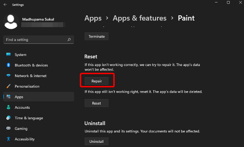Go to Apps & features breadcrumb
This screenshot has height=147, width=244.
pyautogui.click(x=139, y=18)
